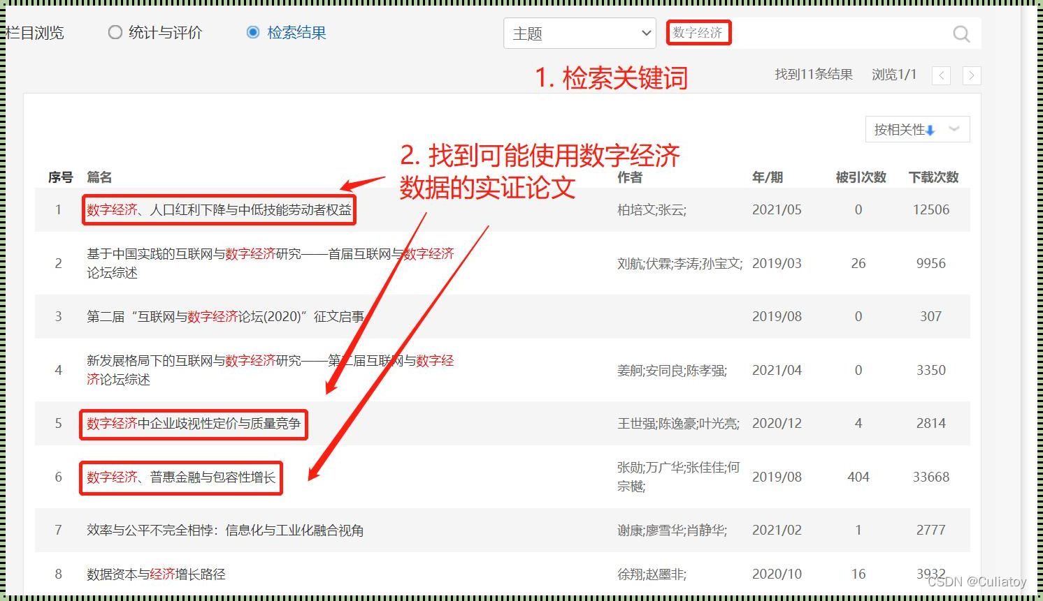Click the 找到11条结果 result count text

[x=814, y=74]
